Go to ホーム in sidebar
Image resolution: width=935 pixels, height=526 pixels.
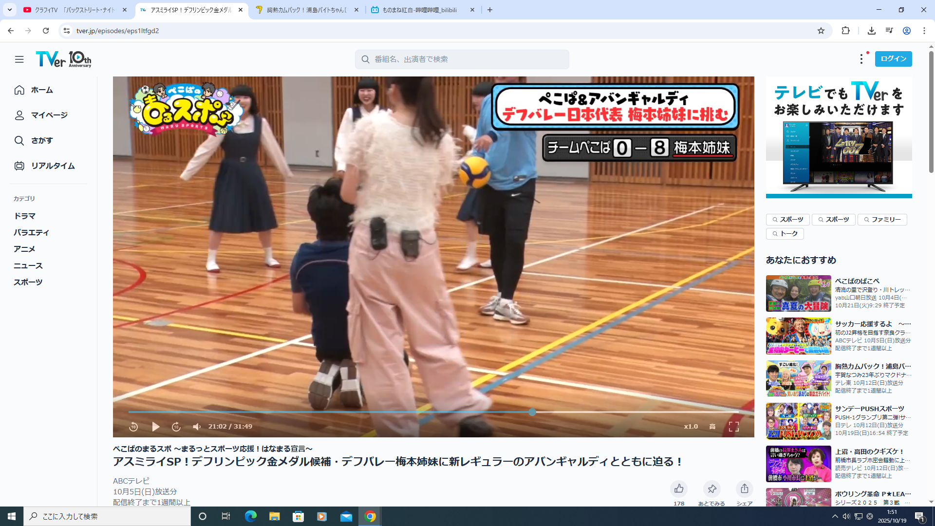pos(41,90)
